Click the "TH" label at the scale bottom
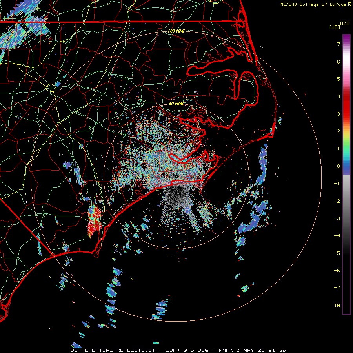Screen dimensions: 353x353 [337, 305]
